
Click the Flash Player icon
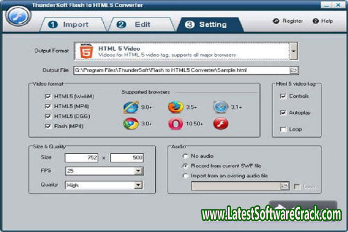(220, 124)
